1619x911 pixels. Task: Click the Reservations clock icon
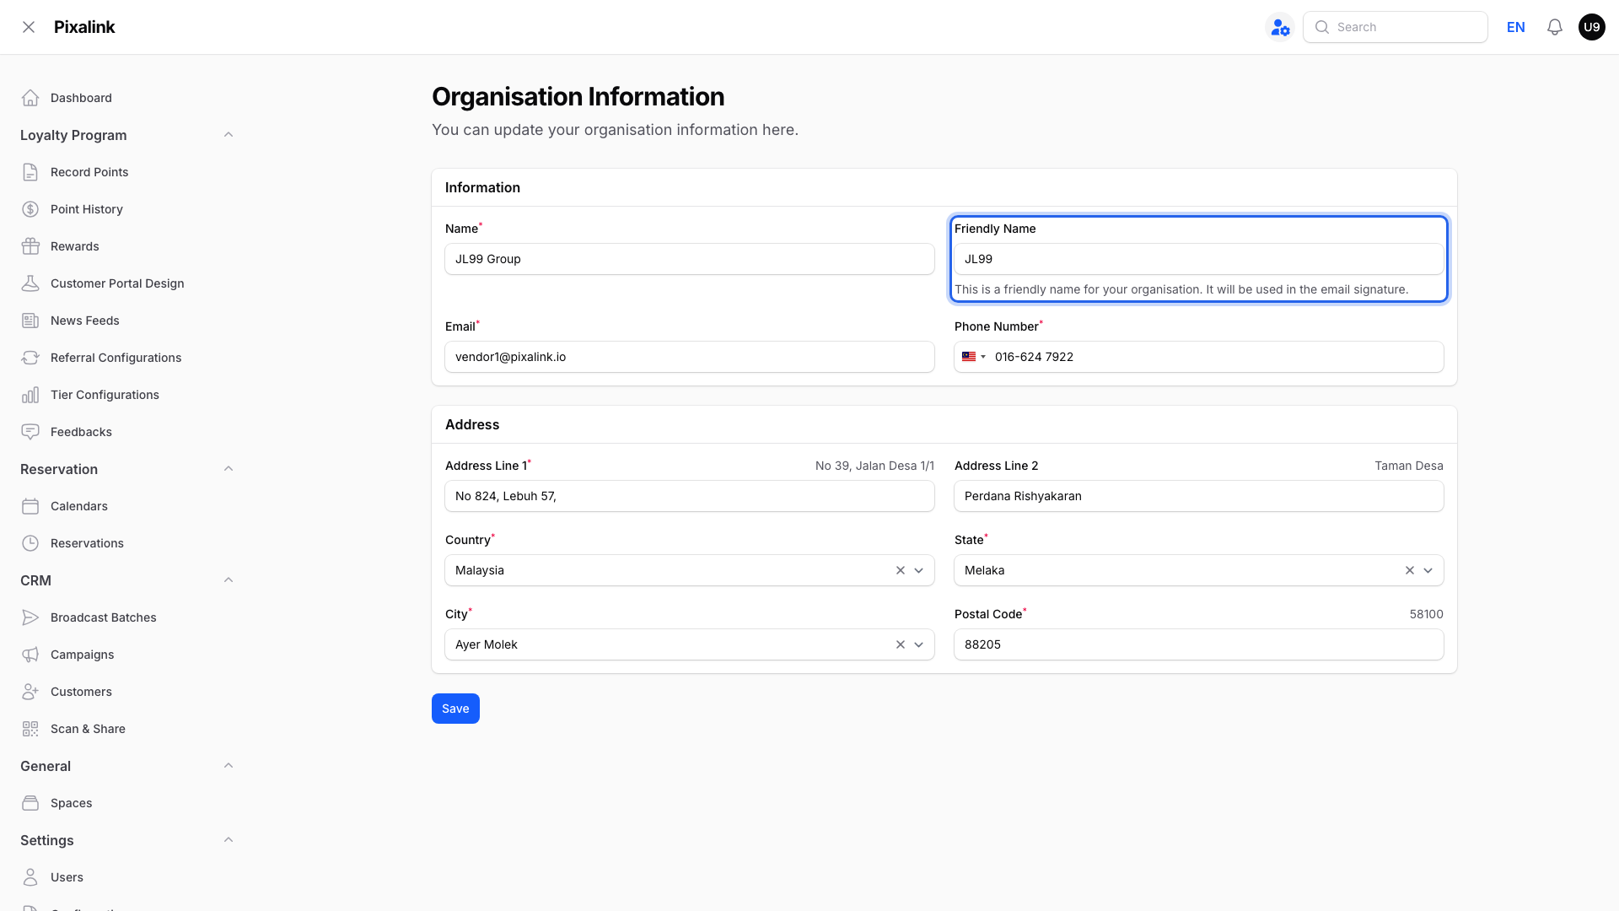coord(30,543)
